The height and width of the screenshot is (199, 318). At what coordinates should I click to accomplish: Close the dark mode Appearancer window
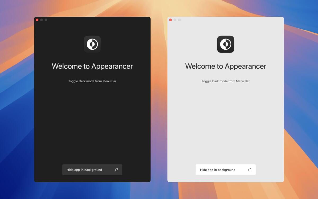(37, 20)
